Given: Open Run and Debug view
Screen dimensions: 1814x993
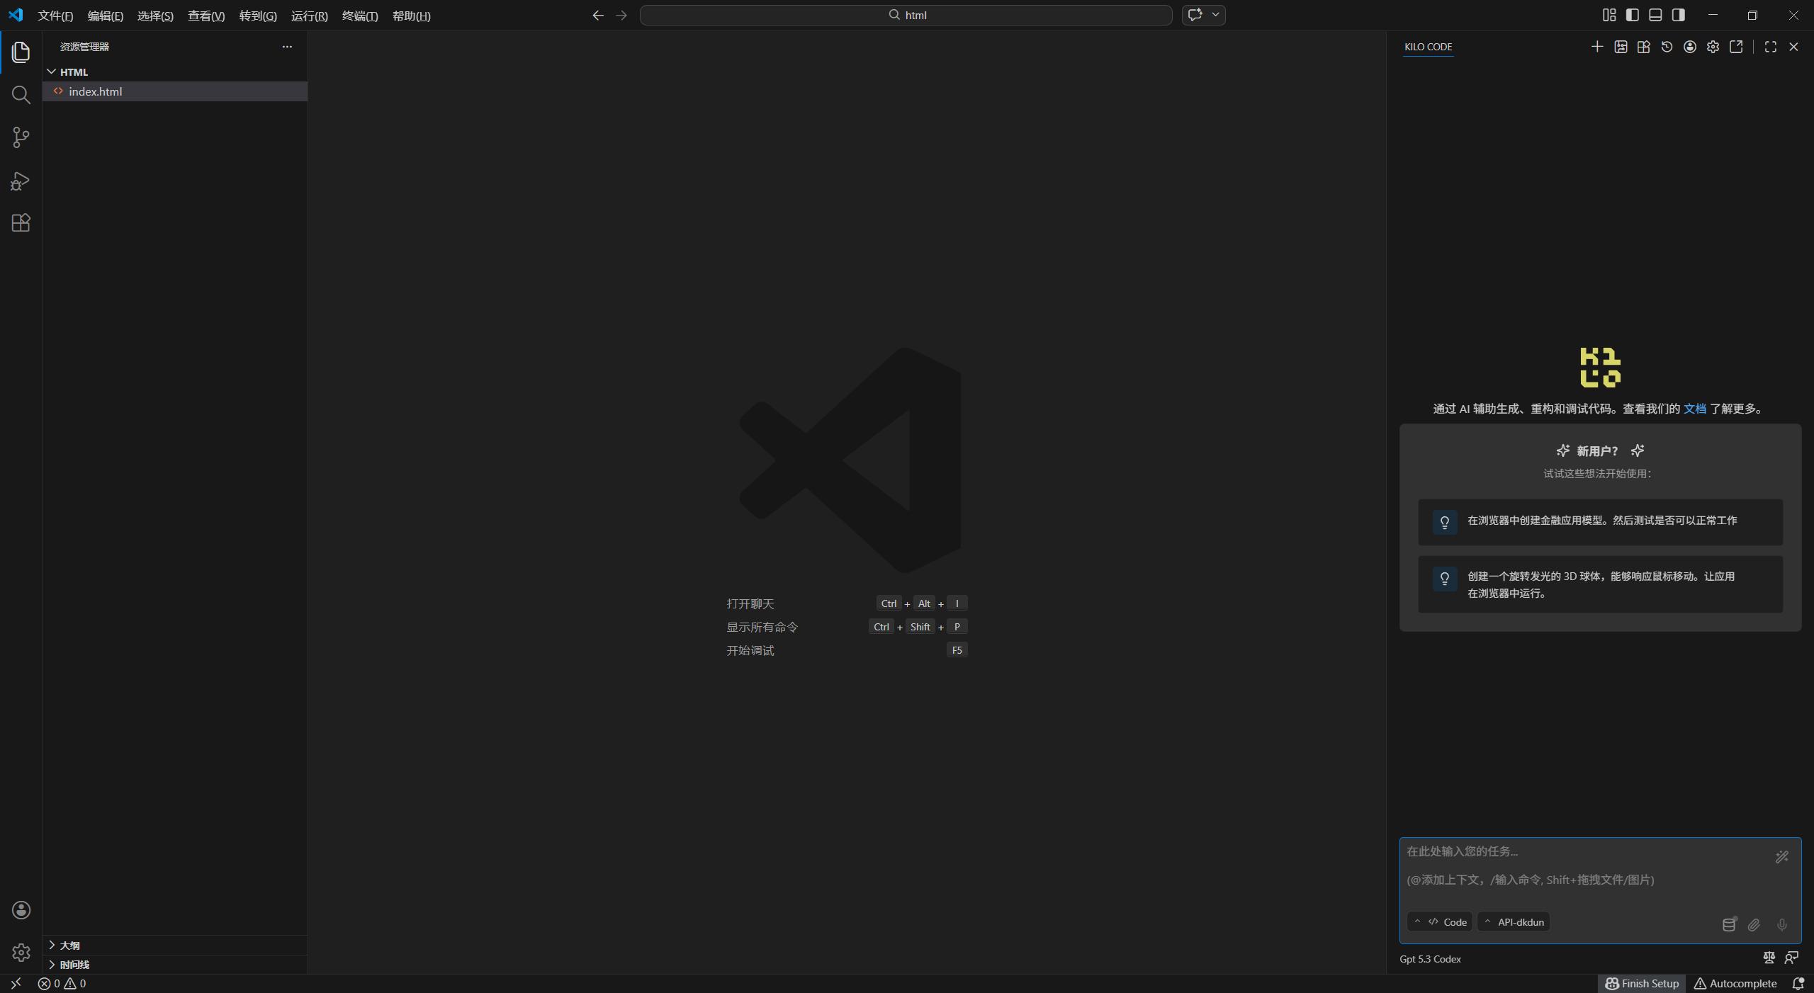Looking at the screenshot, I should click(21, 181).
